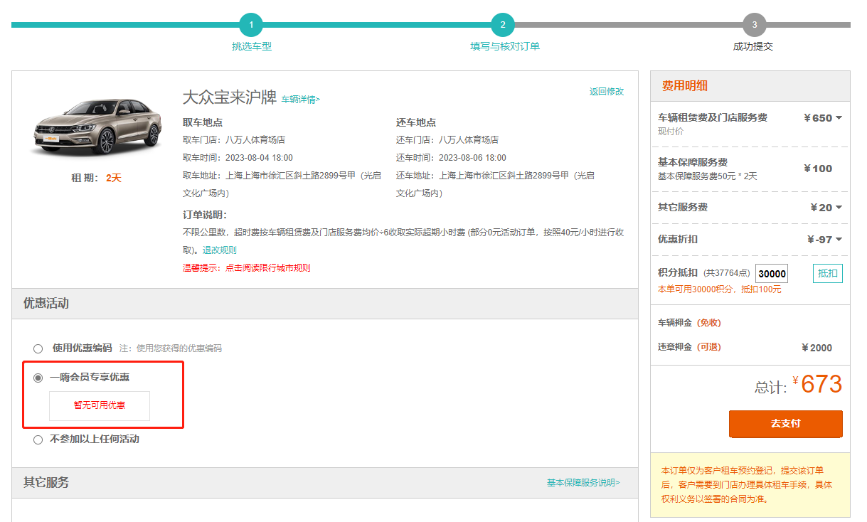Click the 取车门店：八万人体育场店 text
The image size is (867, 522).
coord(234,140)
